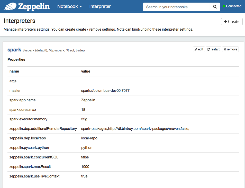Select the spark-packages bintray repository value
The image size is (245, 188).
coord(135,129)
